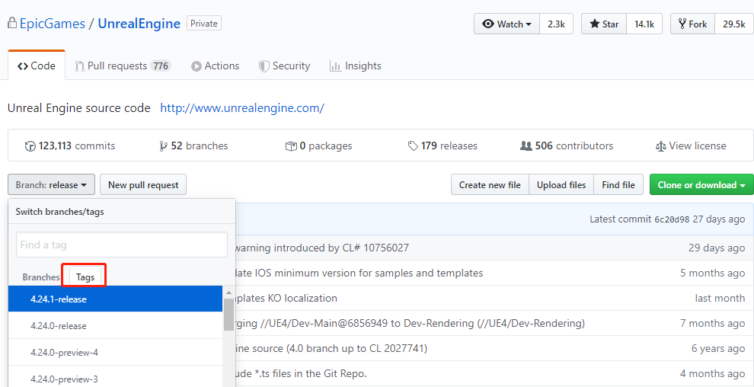The image size is (754, 387).
Task: Click the New pull request button
Action: point(143,184)
